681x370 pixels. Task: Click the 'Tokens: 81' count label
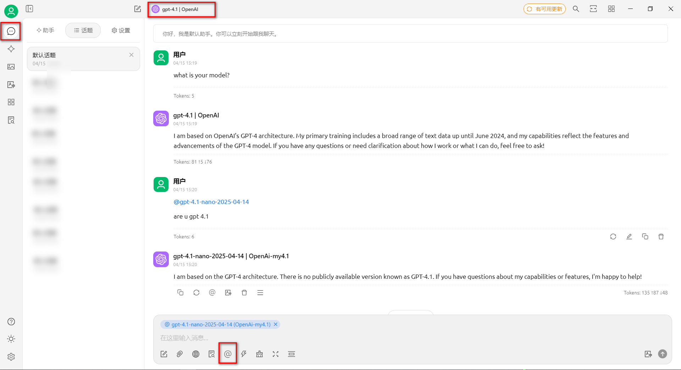193,162
